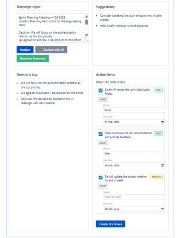Click suggestion about breaking the auth refactor
This screenshot has height=238, width=176.
pyautogui.click(x=131, y=17)
